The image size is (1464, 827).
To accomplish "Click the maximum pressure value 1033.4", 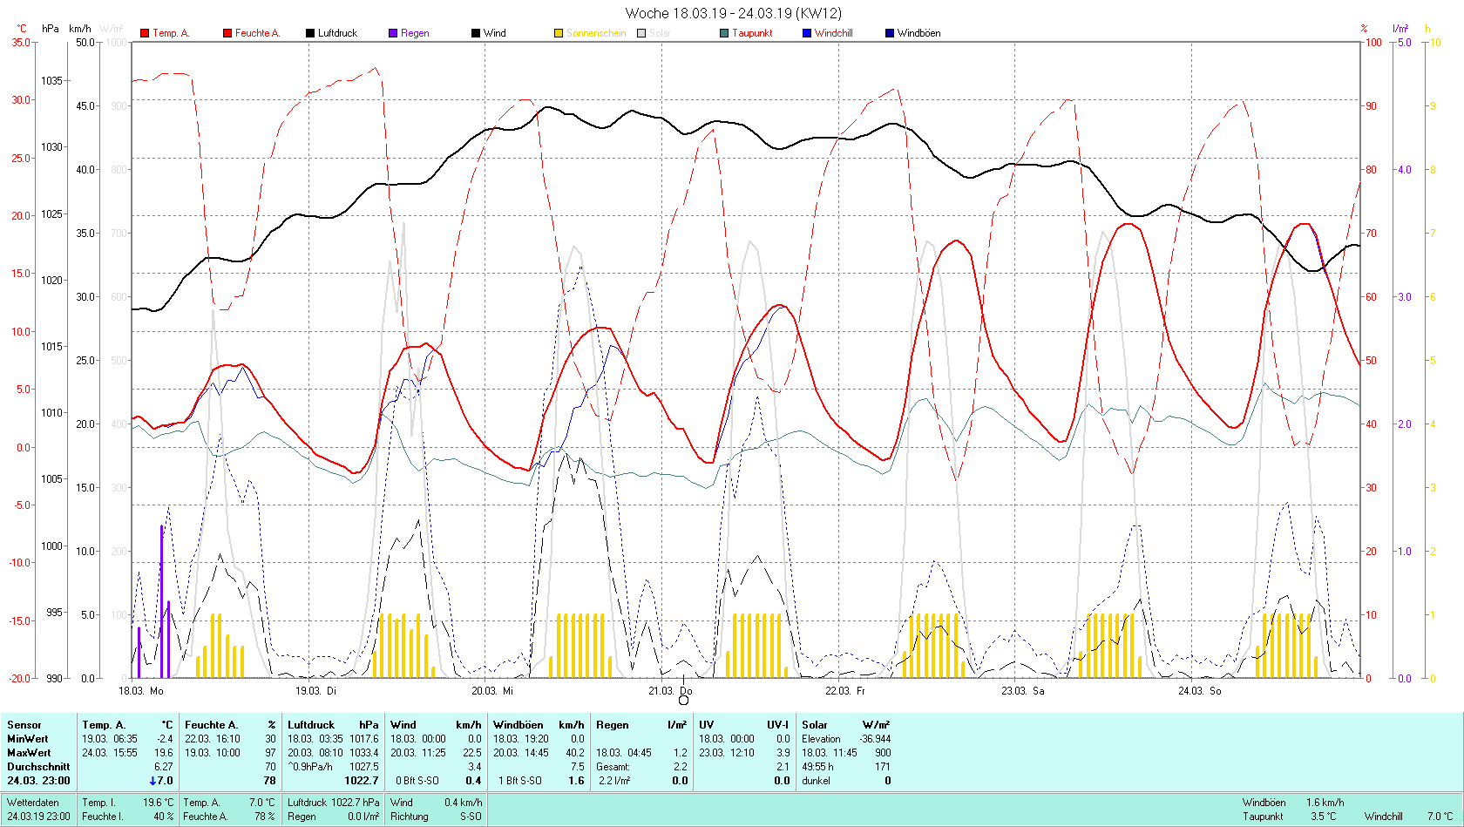I will [364, 753].
